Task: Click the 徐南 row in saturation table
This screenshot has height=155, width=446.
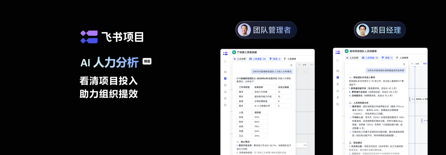Action: click(x=252, y=126)
